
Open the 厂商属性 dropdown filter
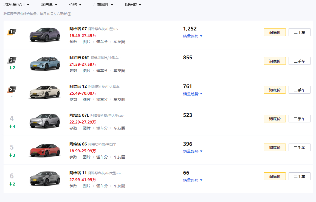[103, 5]
